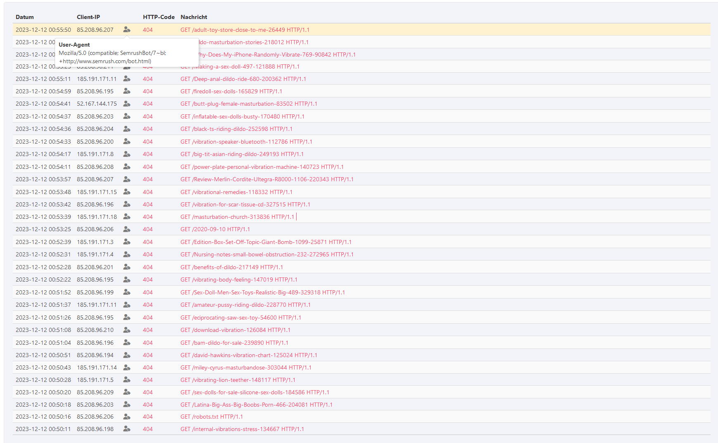The image size is (718, 443).
Task: Click user-agent icon beside IP 185.191.171.3
Action: [x=127, y=242]
